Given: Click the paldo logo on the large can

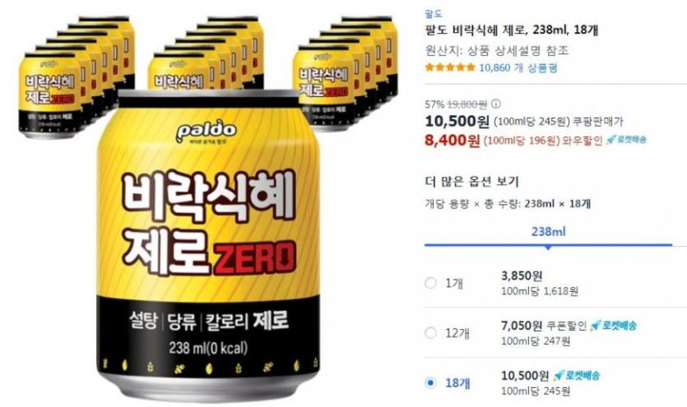Looking at the screenshot, I should click(207, 132).
